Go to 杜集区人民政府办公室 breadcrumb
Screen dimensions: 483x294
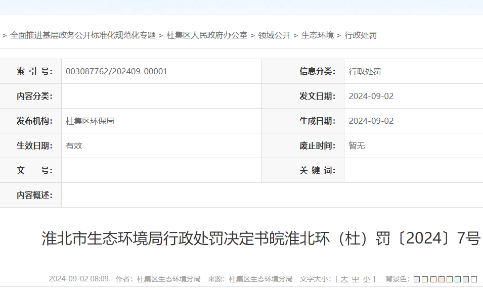[207, 35]
